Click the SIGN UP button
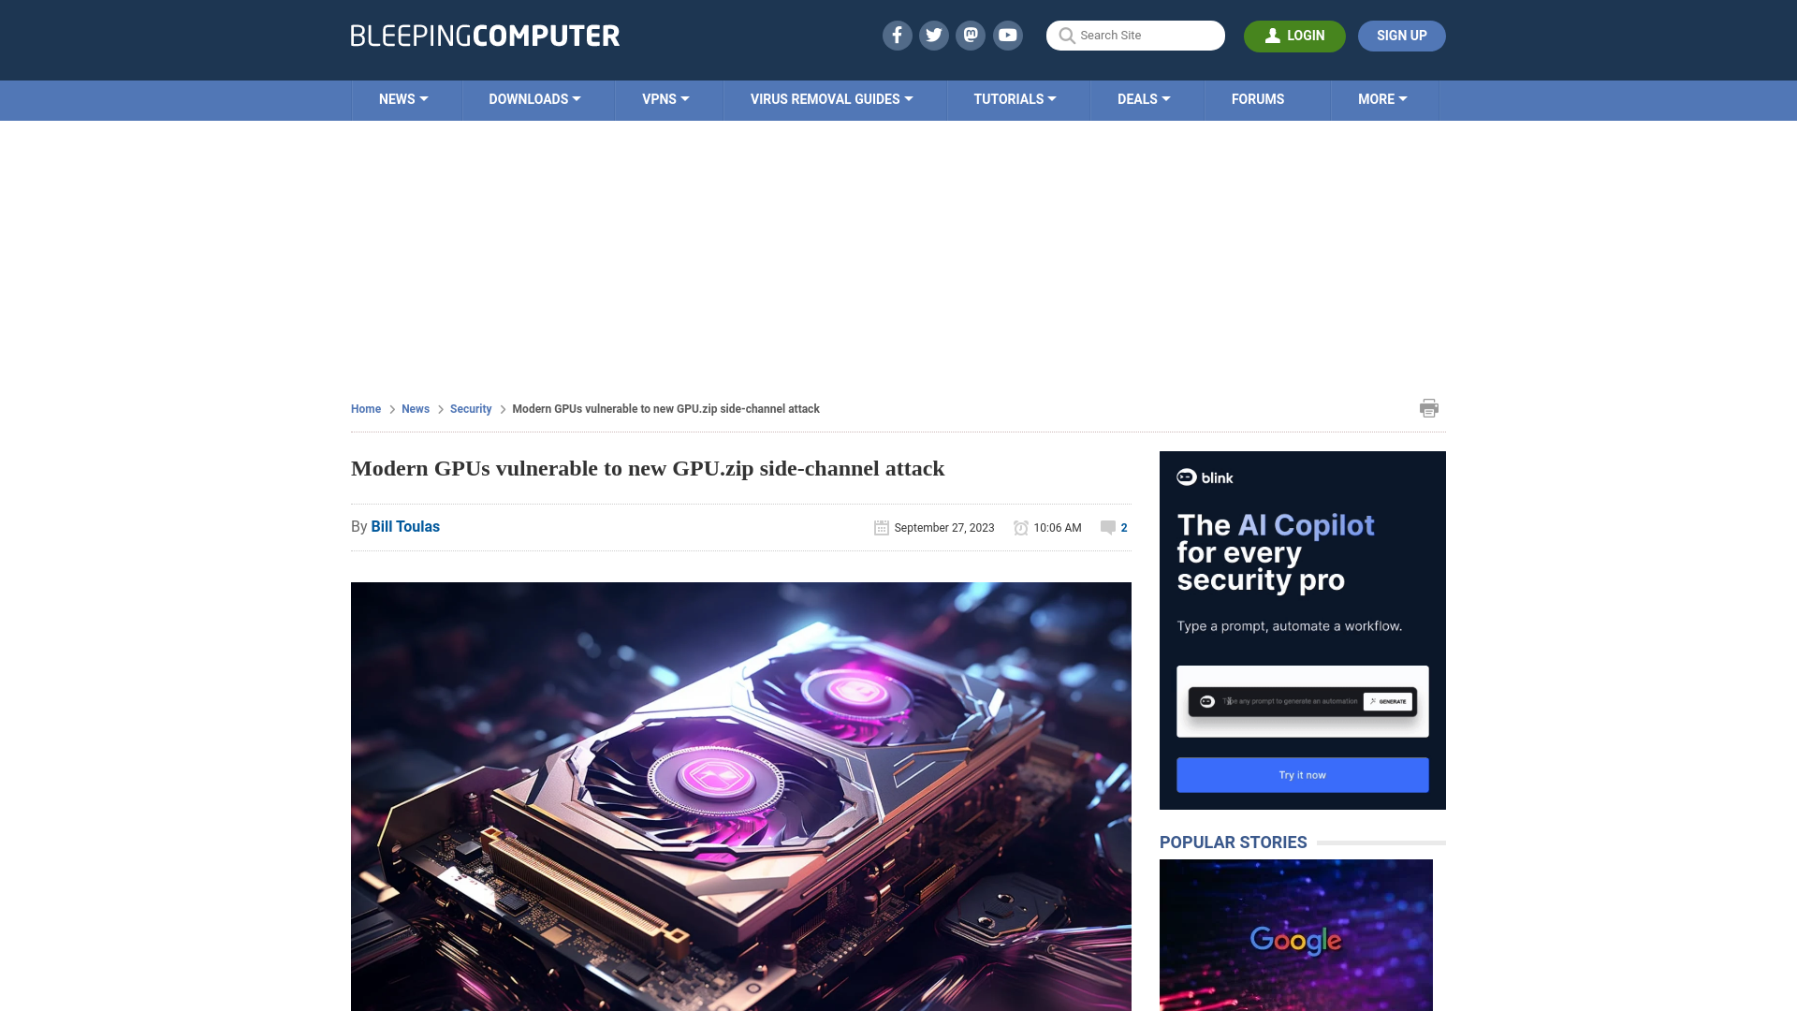Viewport: 1797px width, 1011px height. pyautogui.click(x=1401, y=36)
